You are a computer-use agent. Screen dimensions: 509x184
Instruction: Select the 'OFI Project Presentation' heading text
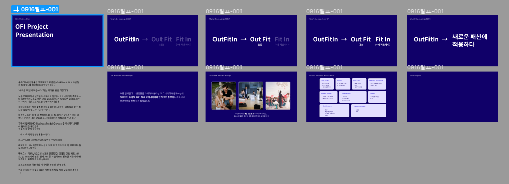click(x=35, y=31)
